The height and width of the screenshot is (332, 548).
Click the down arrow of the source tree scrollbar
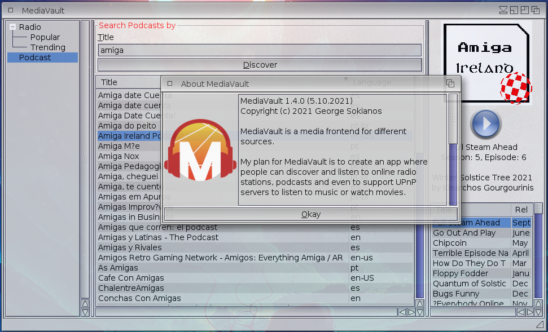(85, 312)
